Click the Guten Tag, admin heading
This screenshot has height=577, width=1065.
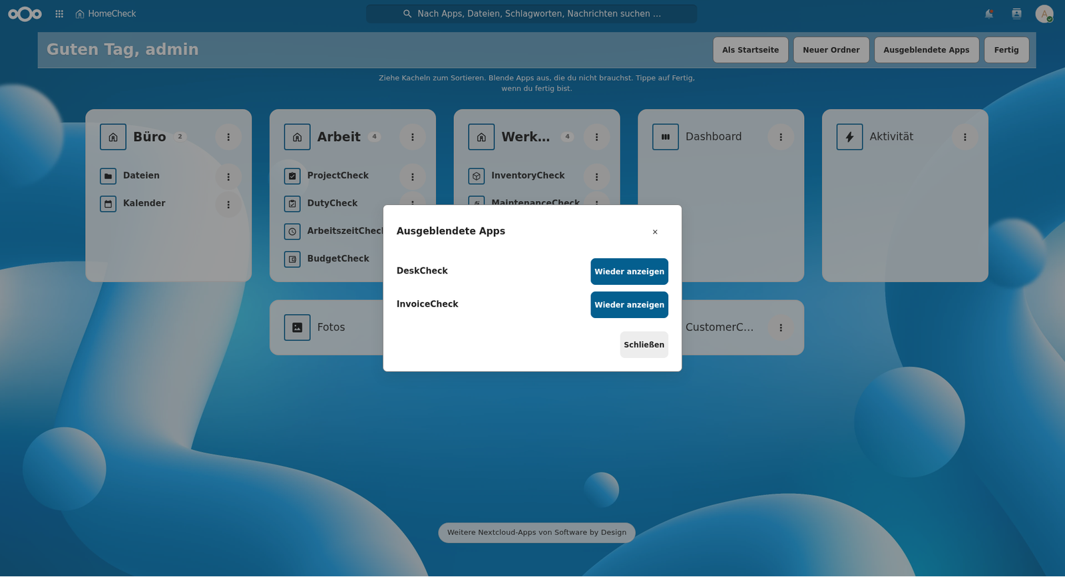[x=122, y=50]
